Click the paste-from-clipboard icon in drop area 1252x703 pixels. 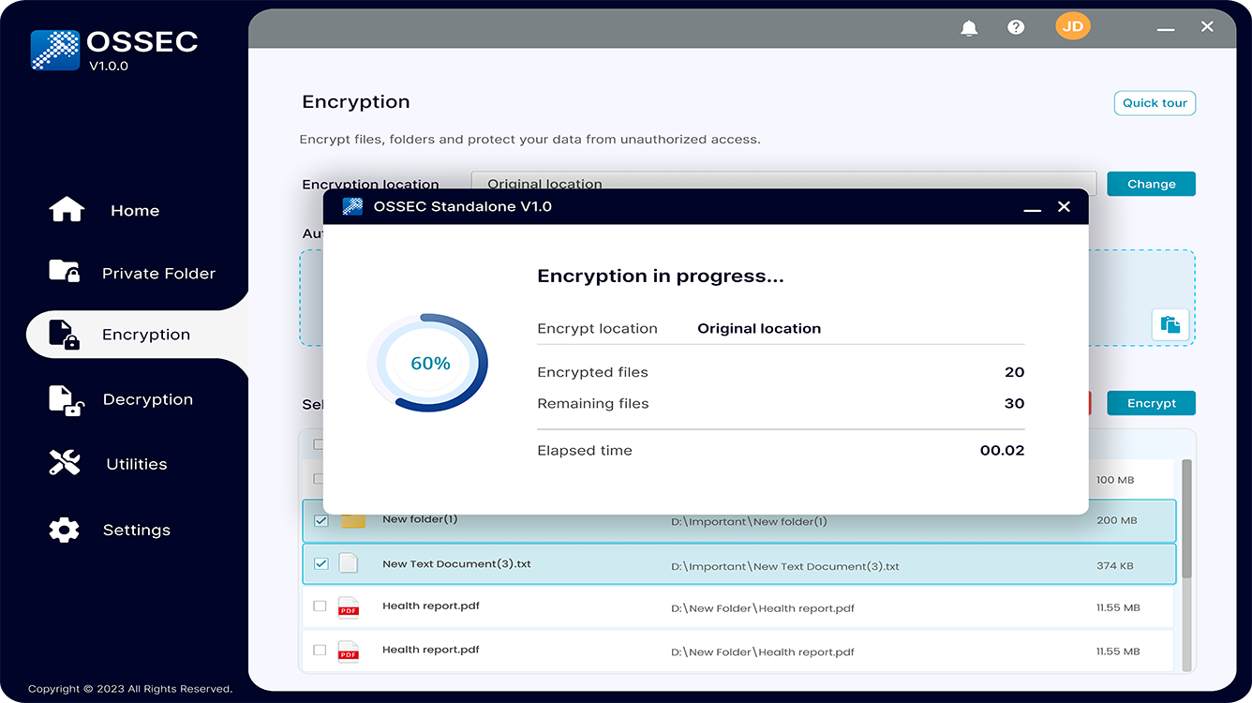1170,324
